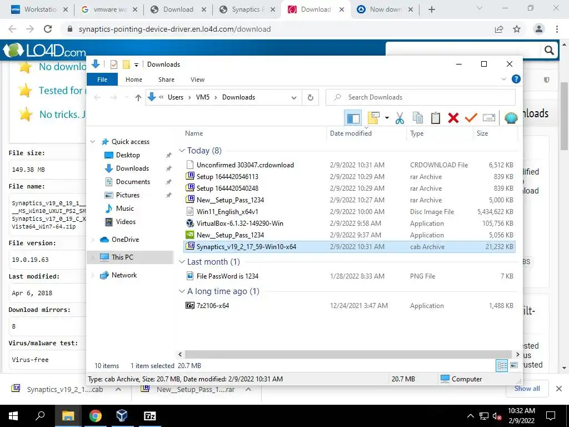Click the Explorer horizontal scrollbar
This screenshot has height=427, width=569.
point(348,354)
